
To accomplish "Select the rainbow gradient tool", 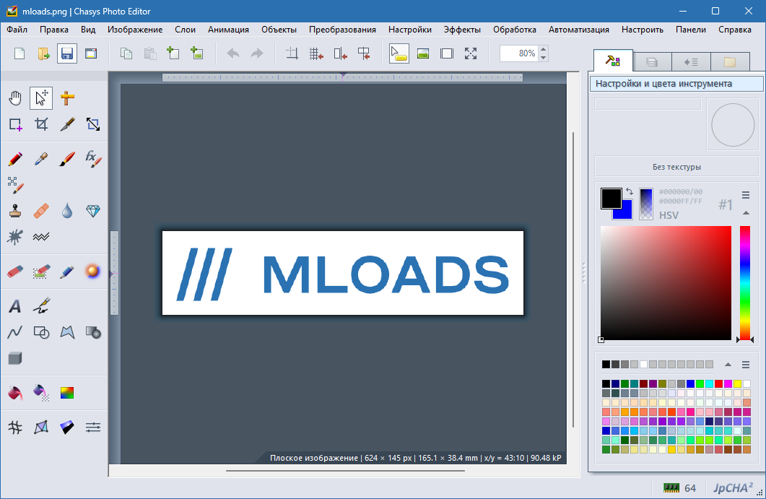I will pos(67,393).
